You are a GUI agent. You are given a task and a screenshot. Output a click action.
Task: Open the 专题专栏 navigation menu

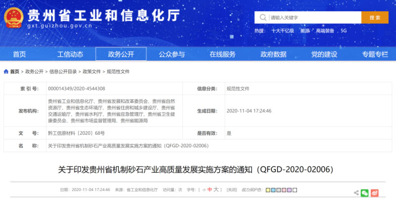pyautogui.click(x=375, y=54)
